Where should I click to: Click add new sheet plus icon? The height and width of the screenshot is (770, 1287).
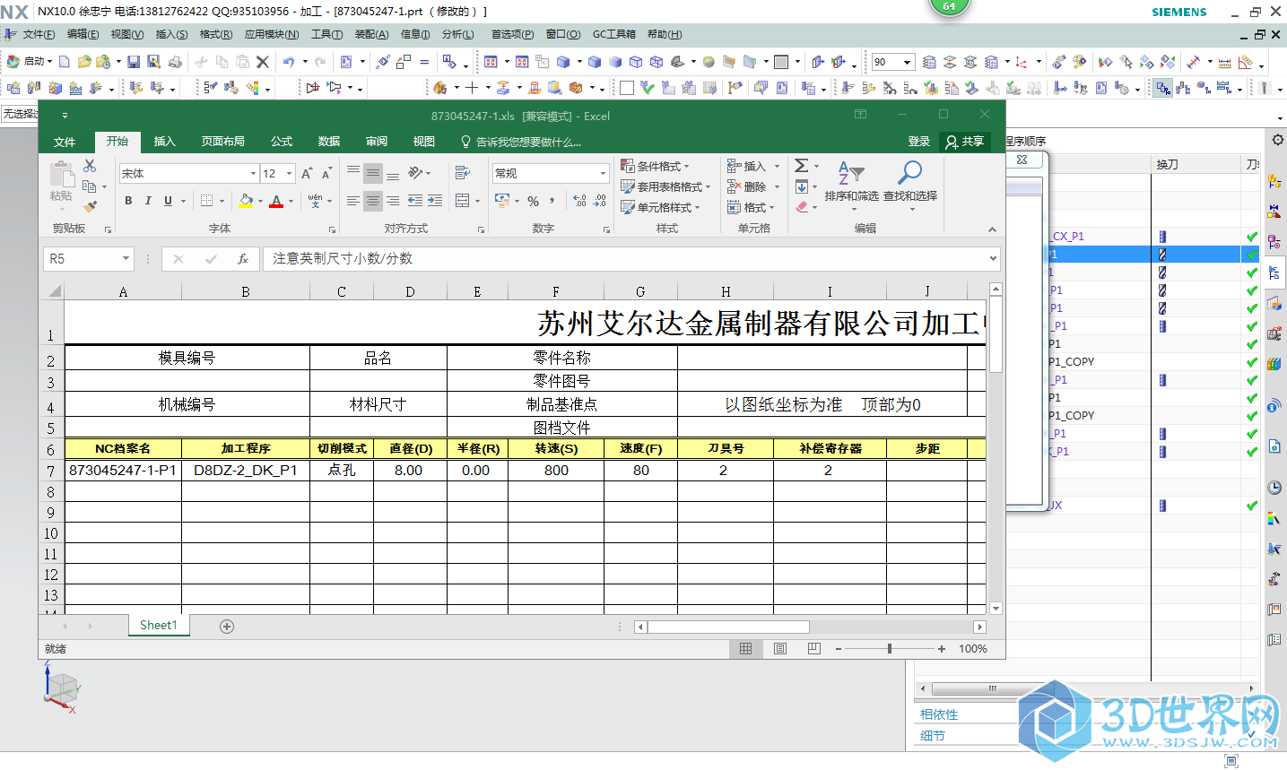click(227, 627)
